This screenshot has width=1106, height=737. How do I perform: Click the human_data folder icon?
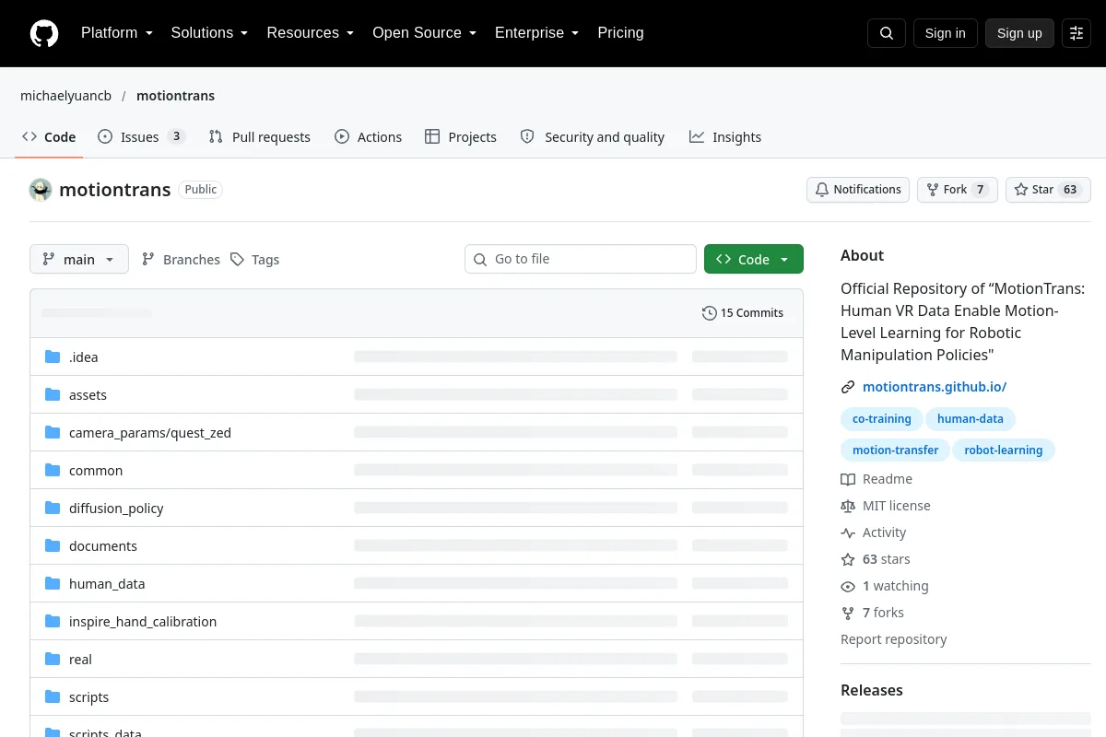pyautogui.click(x=53, y=584)
